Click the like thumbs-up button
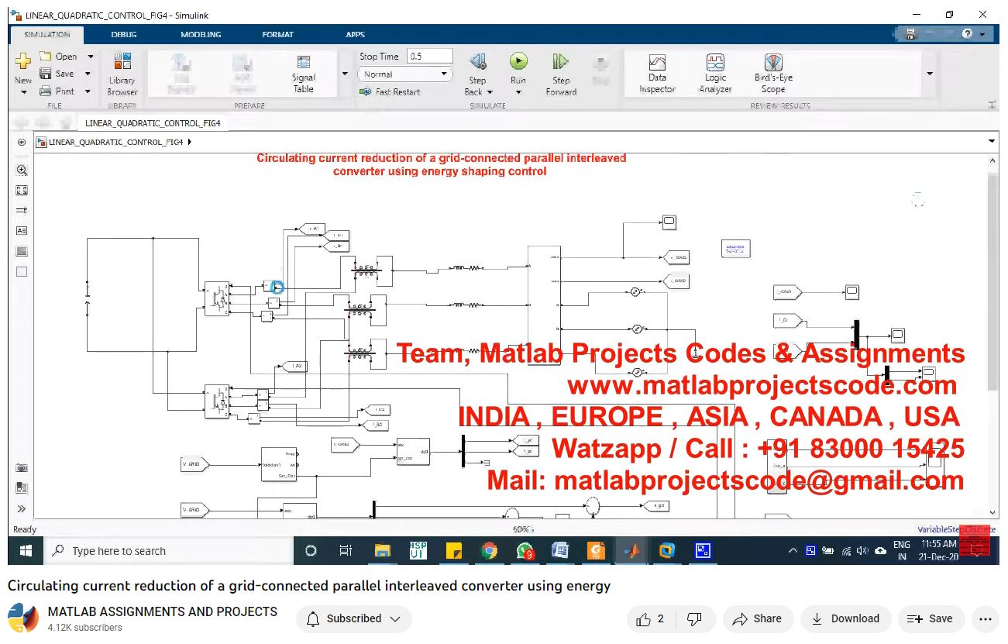 click(x=650, y=618)
